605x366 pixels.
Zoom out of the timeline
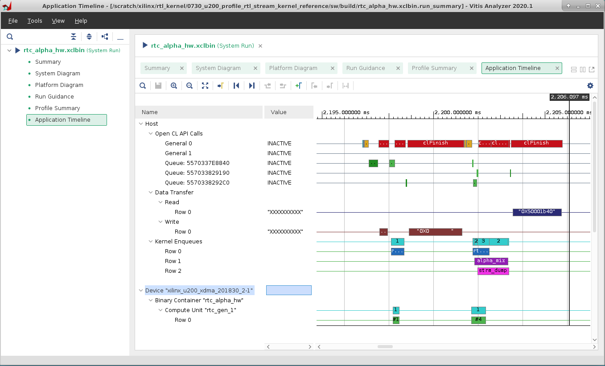pos(189,86)
